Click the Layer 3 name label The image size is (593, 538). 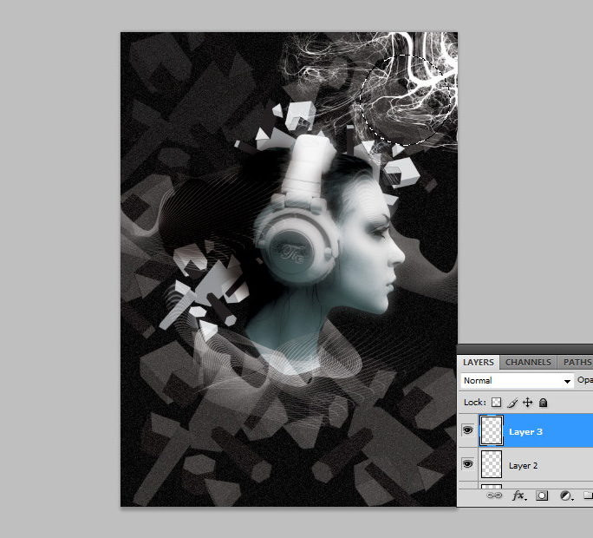[525, 431]
